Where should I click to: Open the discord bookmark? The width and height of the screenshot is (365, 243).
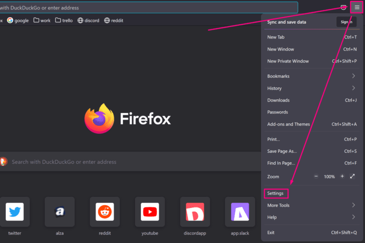(x=88, y=20)
